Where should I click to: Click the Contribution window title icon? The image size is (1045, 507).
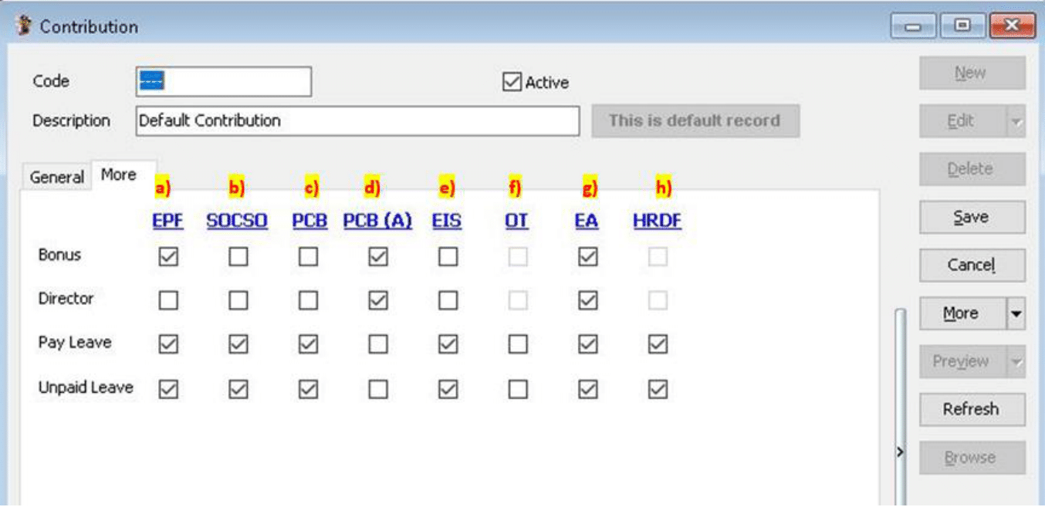pyautogui.click(x=23, y=26)
